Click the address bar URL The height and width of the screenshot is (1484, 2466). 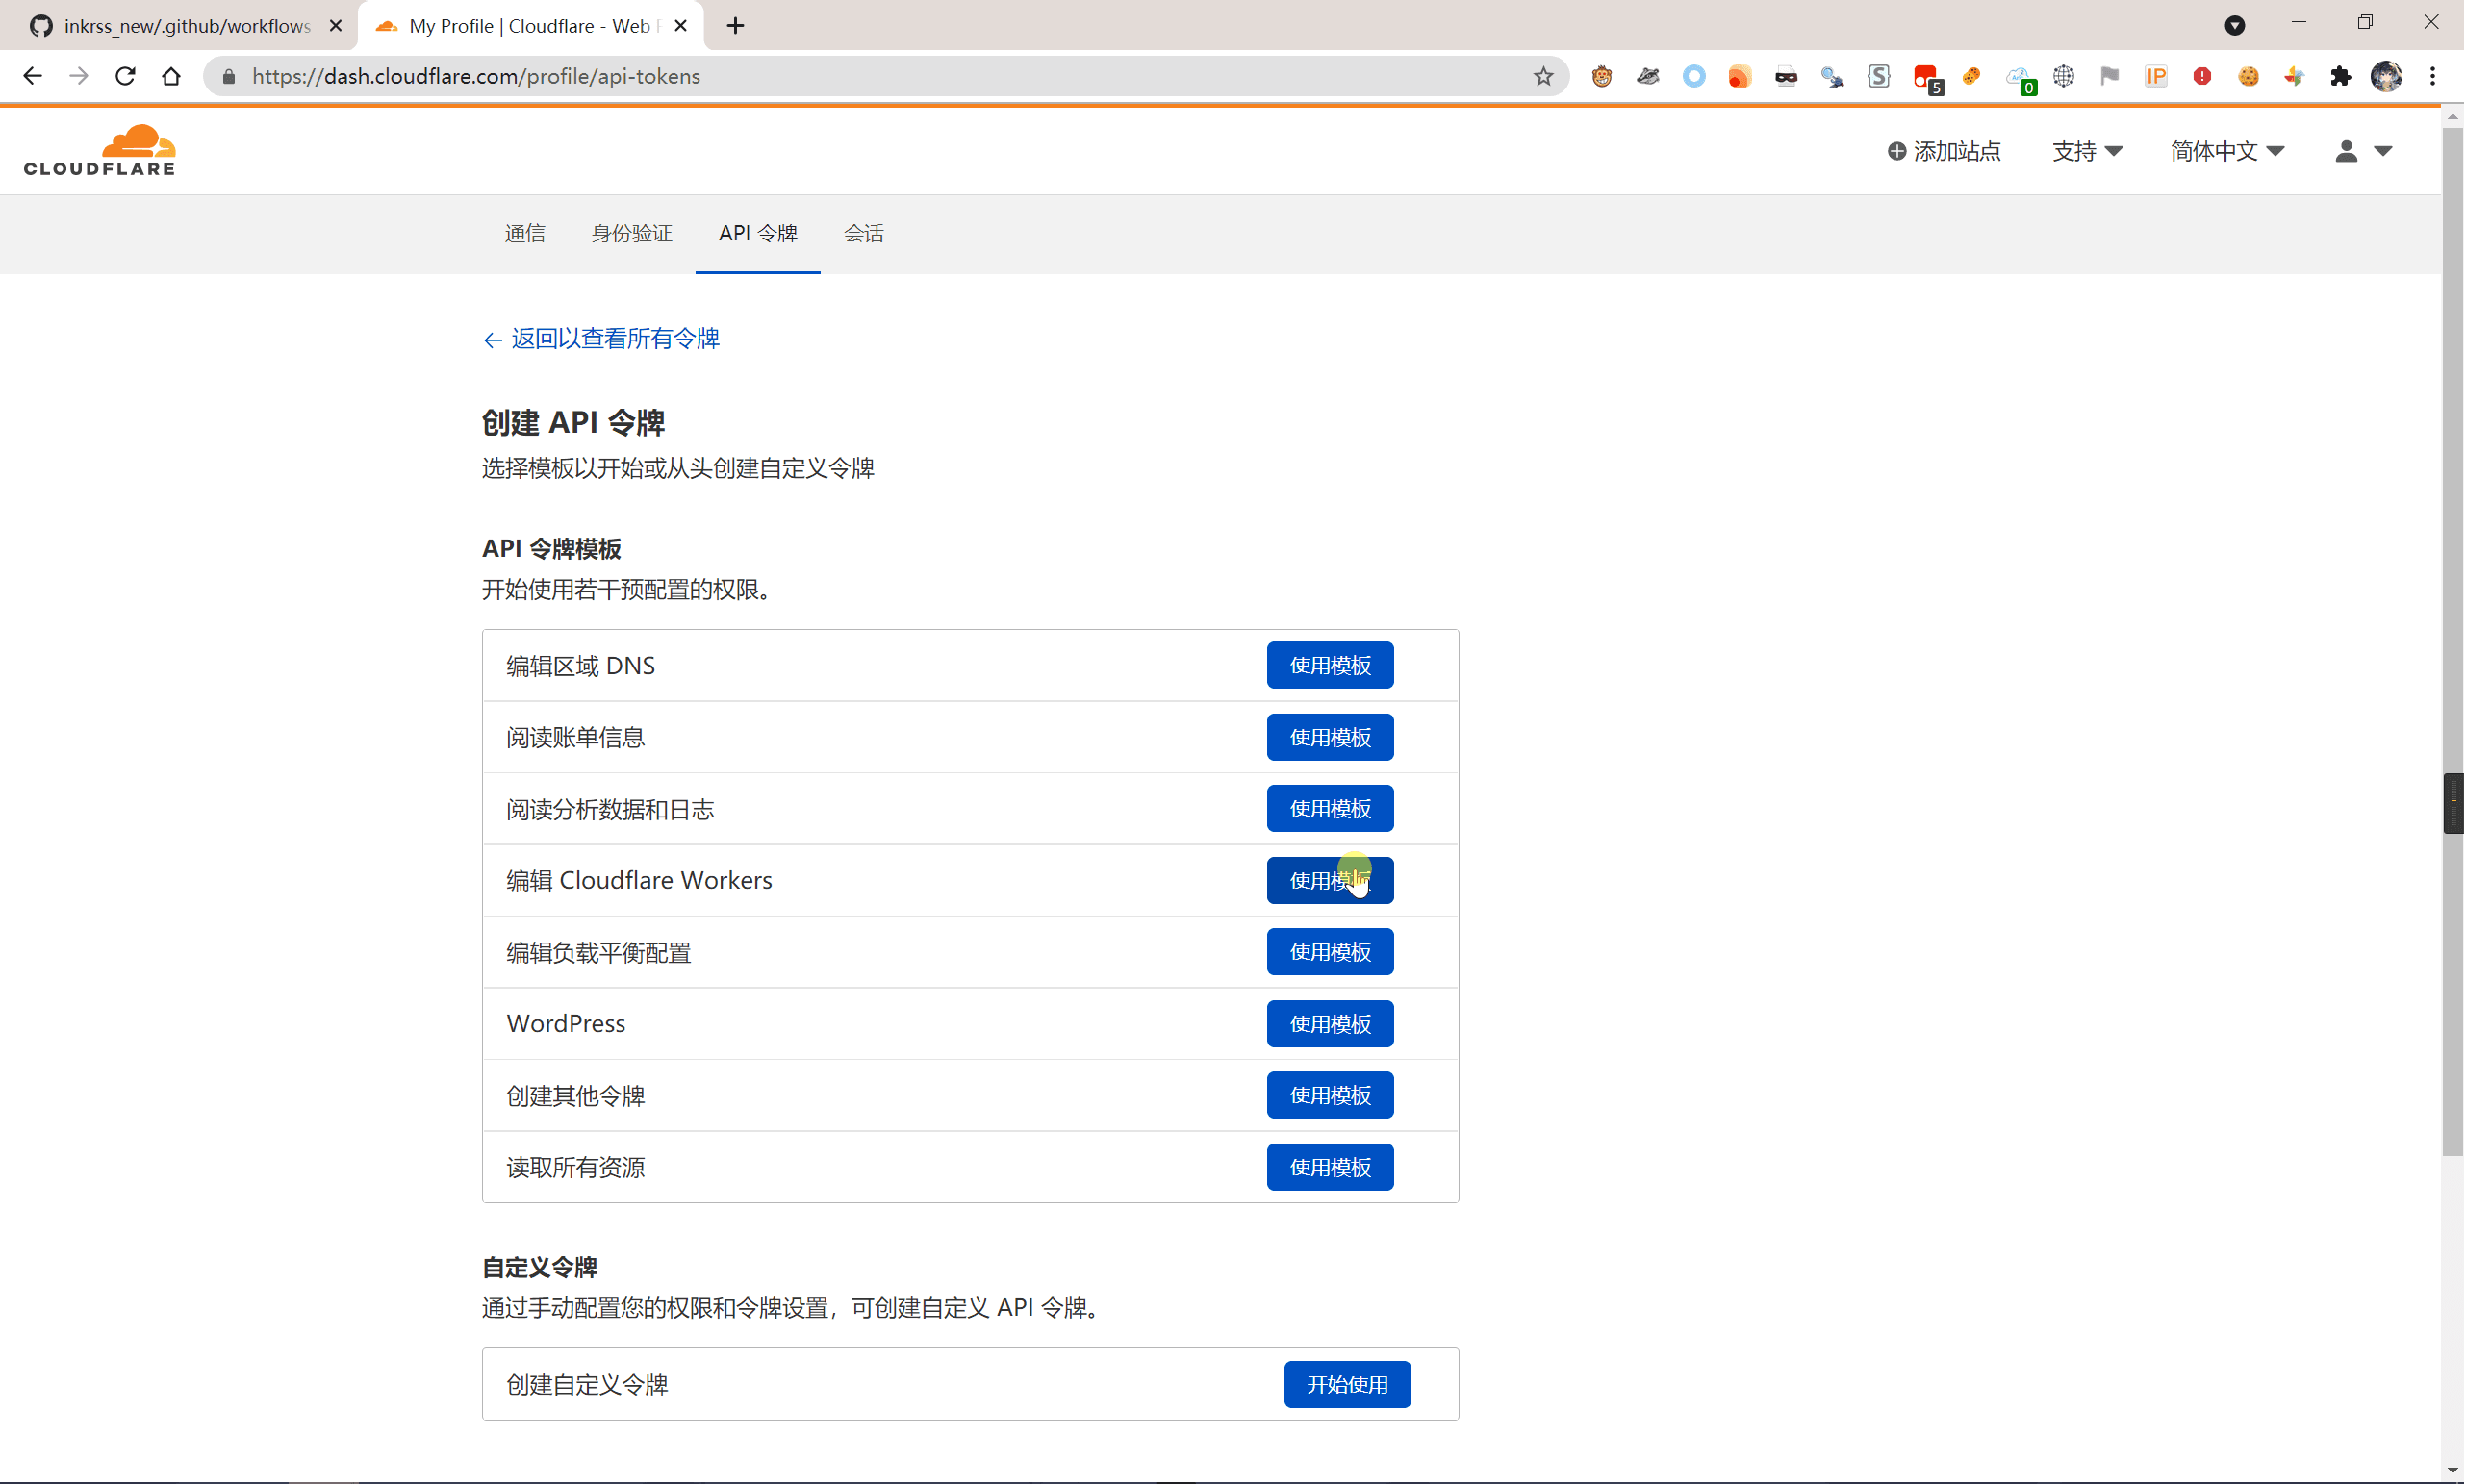point(476,76)
